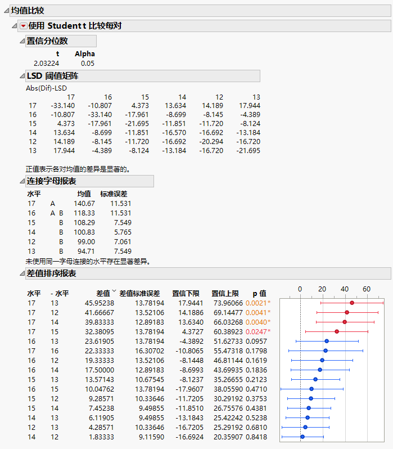Click the 差值 column sort arrow
Screen dimensions: 393x449
(114, 291)
